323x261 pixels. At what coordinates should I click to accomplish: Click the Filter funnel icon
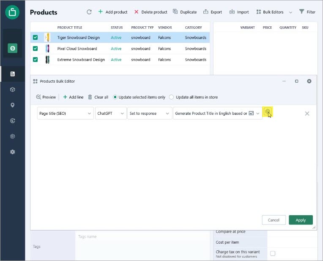[301, 11]
